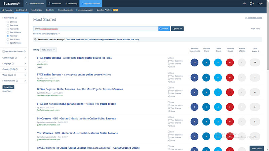
Task: Click the Reset Filters link
Action: (x=7, y=91)
